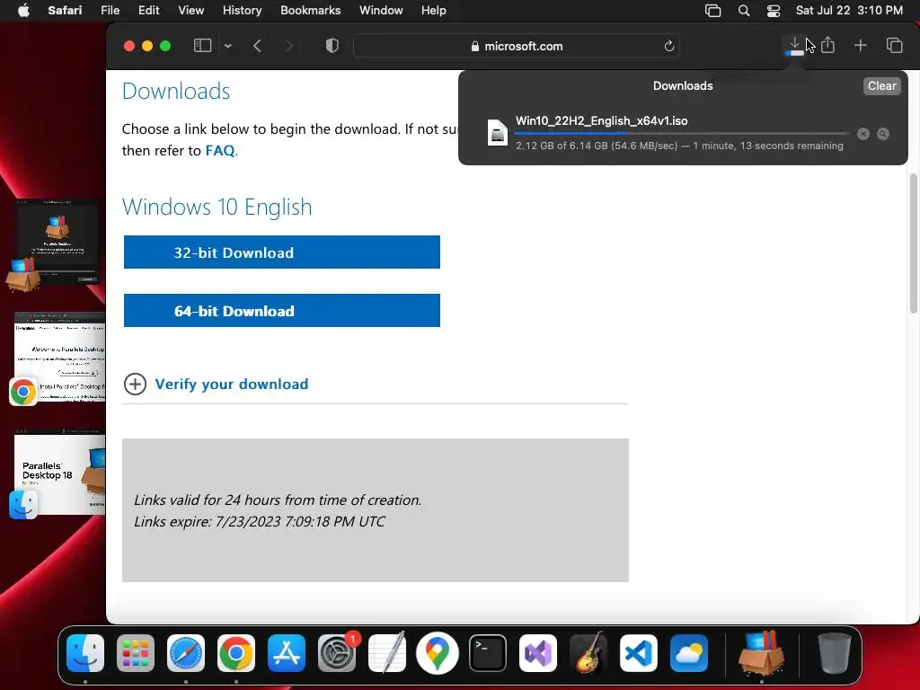920x690 pixels.
Task: Click the Stage Manager menu bar icon
Action: pyautogui.click(x=712, y=11)
